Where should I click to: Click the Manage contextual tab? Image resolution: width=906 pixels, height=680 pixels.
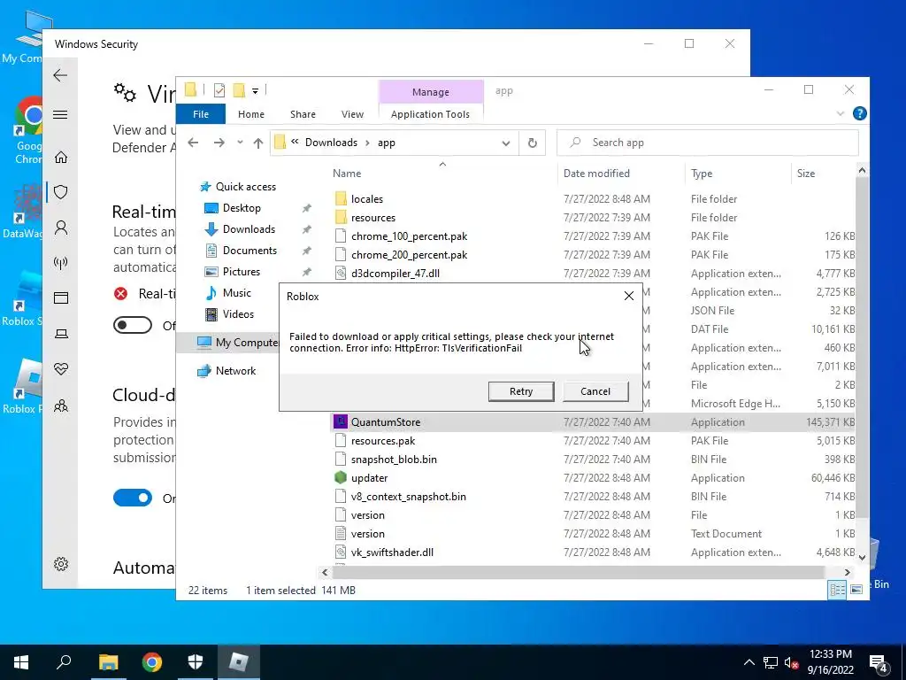(x=431, y=92)
